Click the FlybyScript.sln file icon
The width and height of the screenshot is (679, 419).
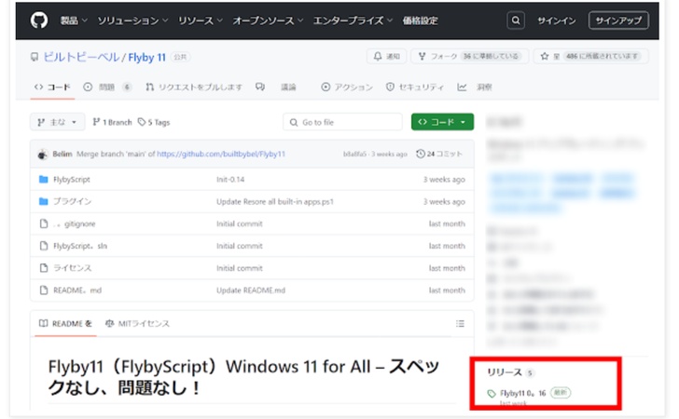click(x=44, y=246)
